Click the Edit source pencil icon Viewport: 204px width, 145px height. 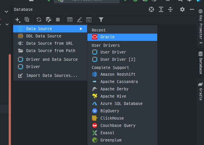79,20
